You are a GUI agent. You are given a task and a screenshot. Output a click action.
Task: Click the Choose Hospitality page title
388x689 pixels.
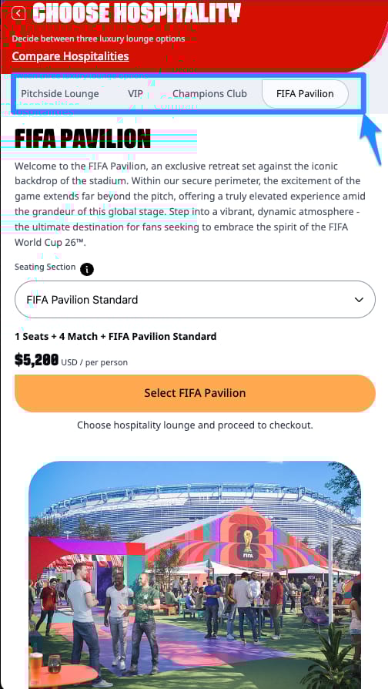(x=136, y=13)
